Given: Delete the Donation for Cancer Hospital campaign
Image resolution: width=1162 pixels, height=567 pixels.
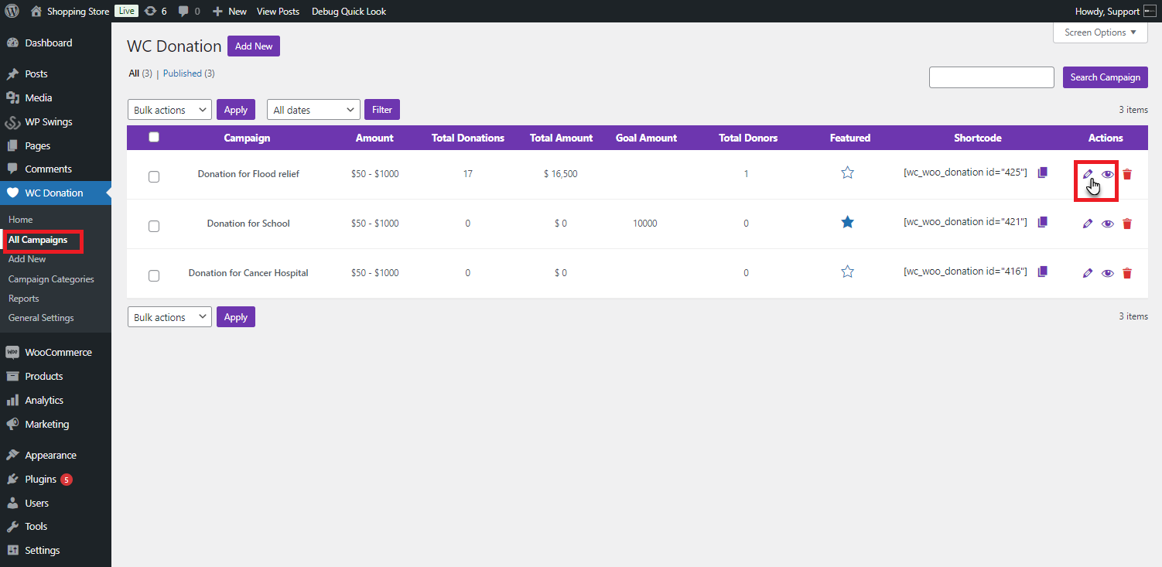Looking at the screenshot, I should tap(1127, 273).
